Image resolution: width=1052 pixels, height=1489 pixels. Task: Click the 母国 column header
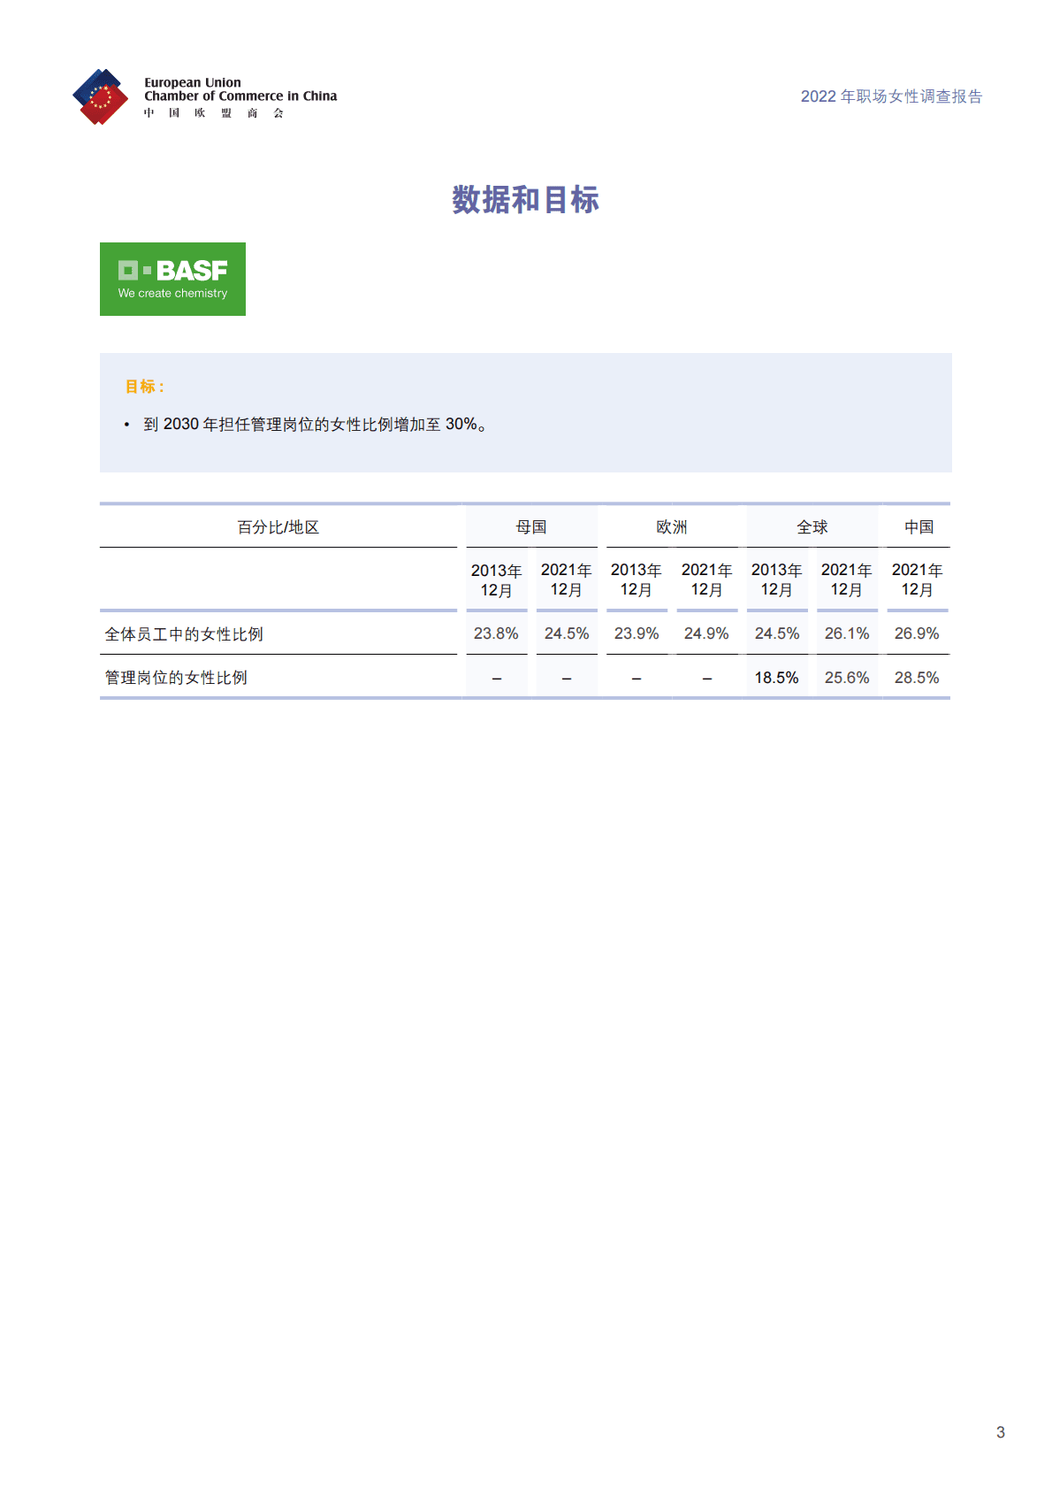(x=531, y=527)
